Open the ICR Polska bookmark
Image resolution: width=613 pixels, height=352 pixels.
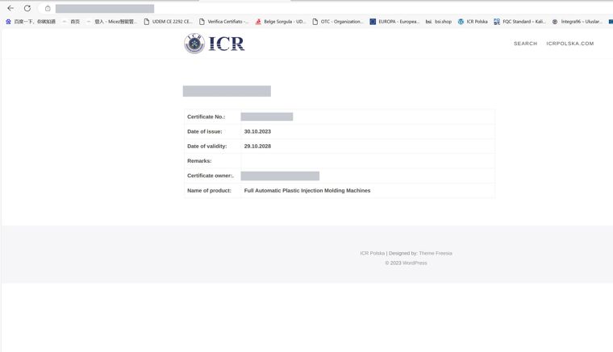tap(473, 22)
